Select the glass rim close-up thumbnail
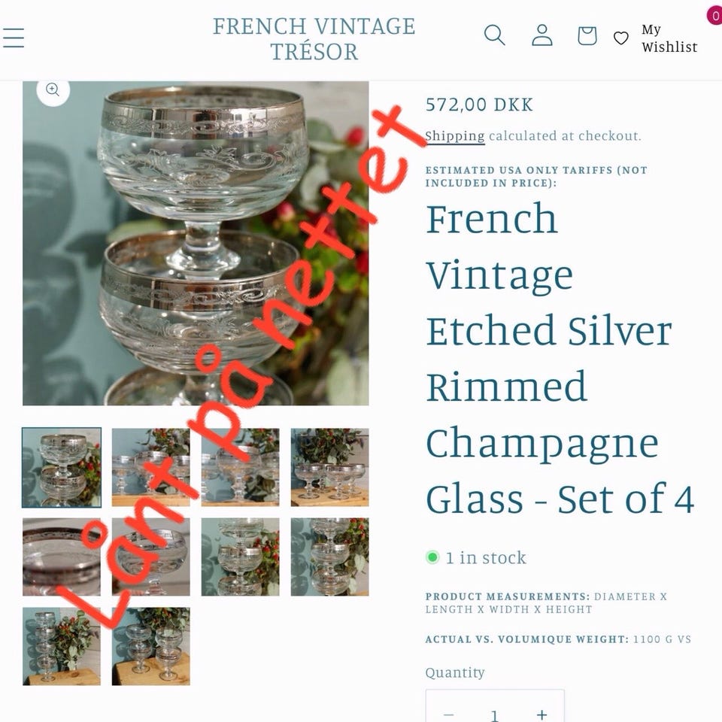The height and width of the screenshot is (722, 722). click(62, 557)
